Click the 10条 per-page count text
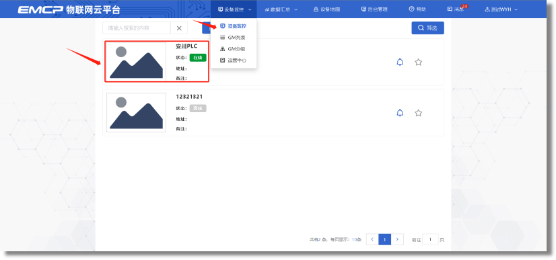This screenshot has width=556, height=260. (357, 239)
